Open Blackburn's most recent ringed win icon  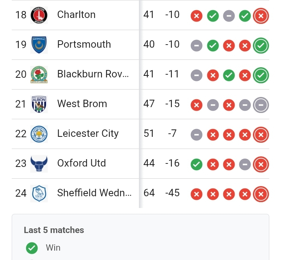coord(261,75)
